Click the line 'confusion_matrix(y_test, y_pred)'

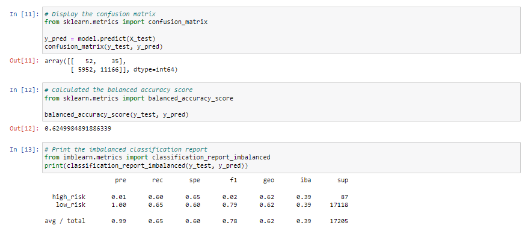(x=103, y=47)
